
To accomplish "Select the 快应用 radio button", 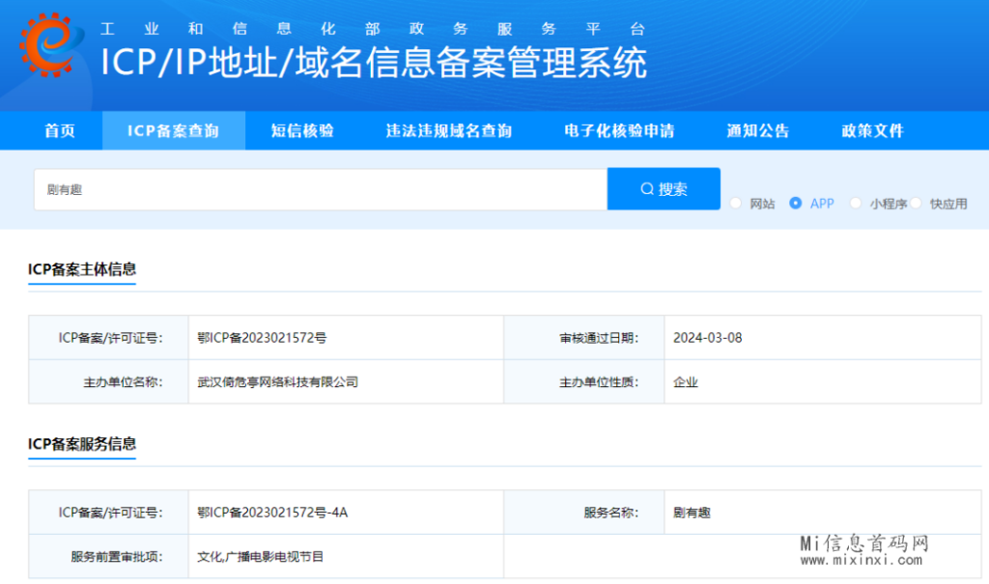I will pos(916,204).
